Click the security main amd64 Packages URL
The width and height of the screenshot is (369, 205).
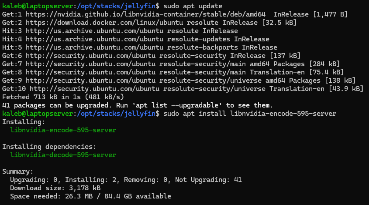[x=90, y=64]
